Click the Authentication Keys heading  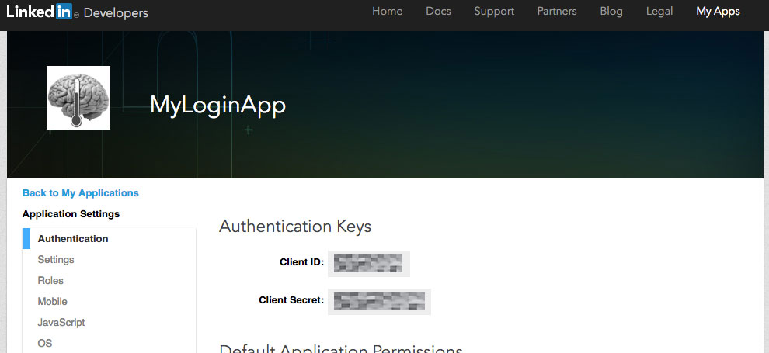[x=294, y=227]
